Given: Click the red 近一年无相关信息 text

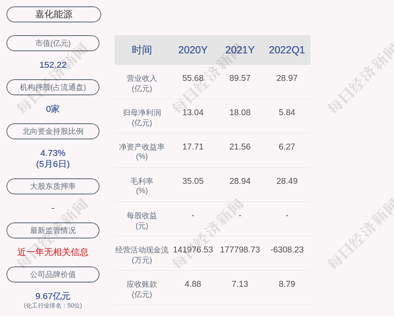Looking at the screenshot, I should point(53,252).
